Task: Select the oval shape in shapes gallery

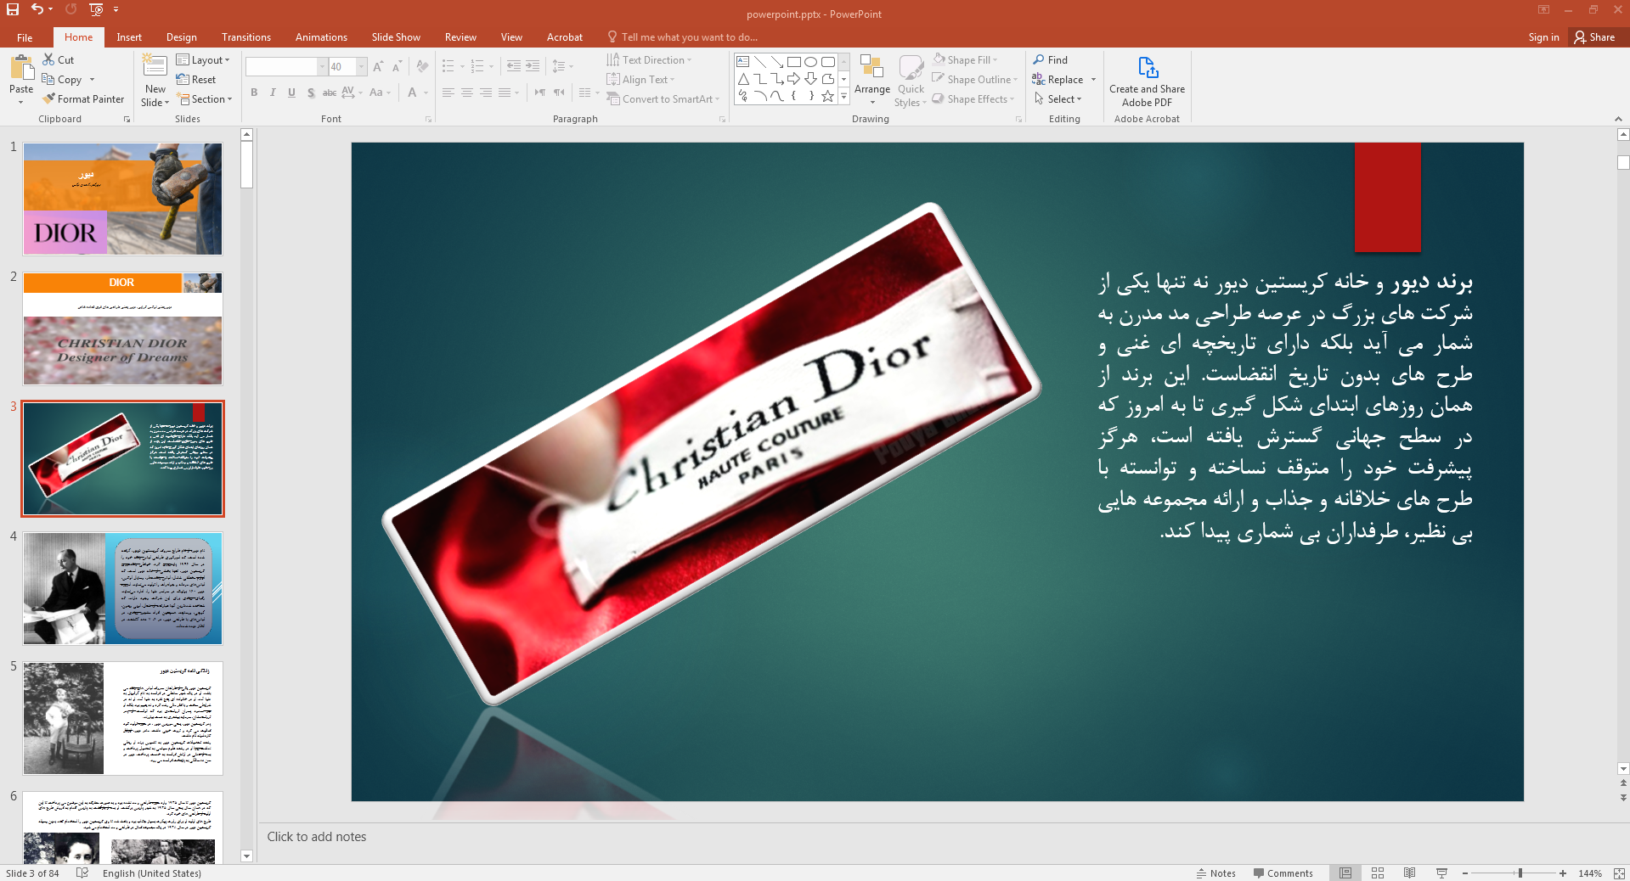Action: pos(810,62)
